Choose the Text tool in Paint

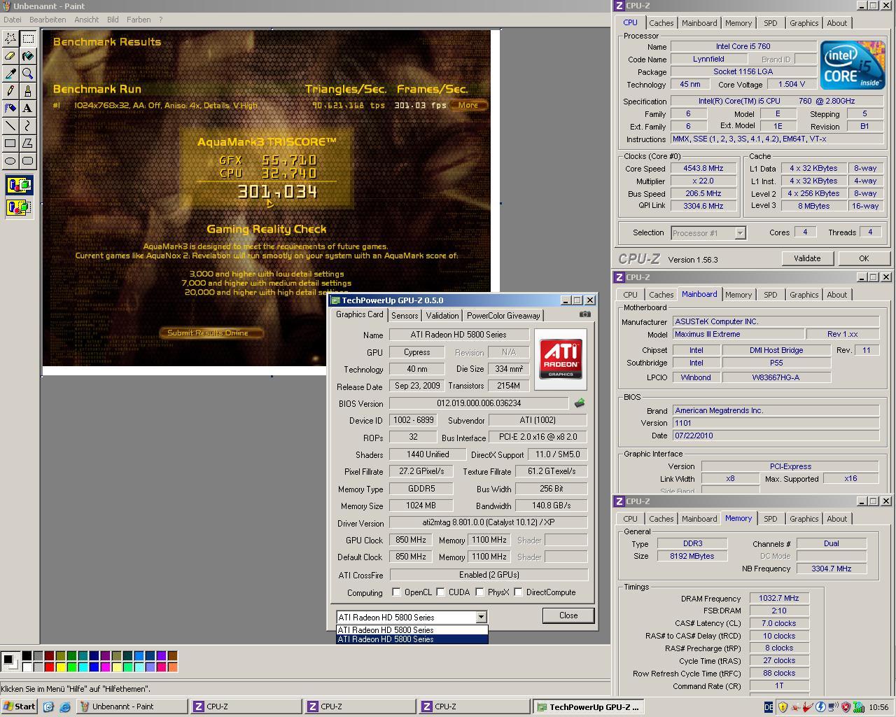coord(28,109)
